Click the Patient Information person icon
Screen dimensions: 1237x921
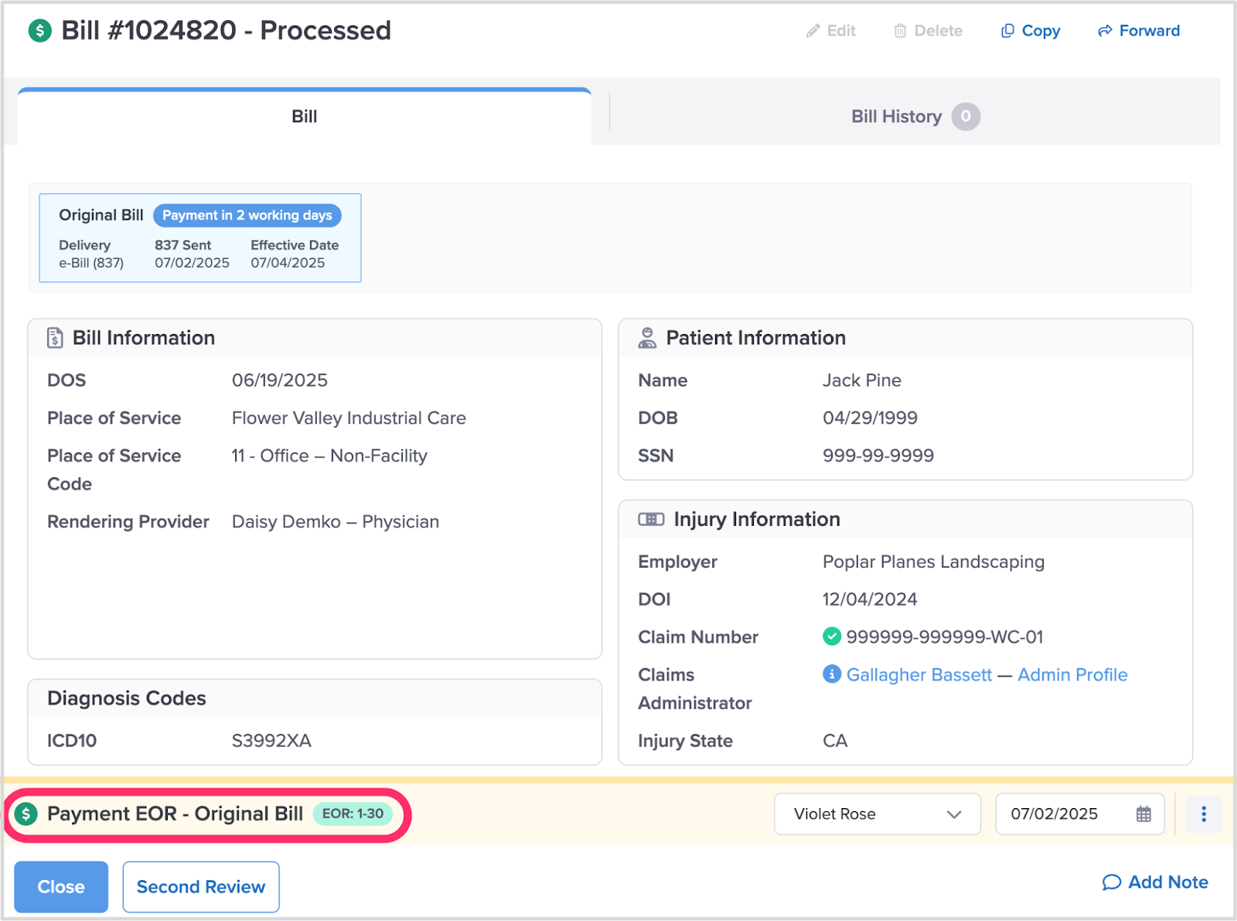pos(647,338)
